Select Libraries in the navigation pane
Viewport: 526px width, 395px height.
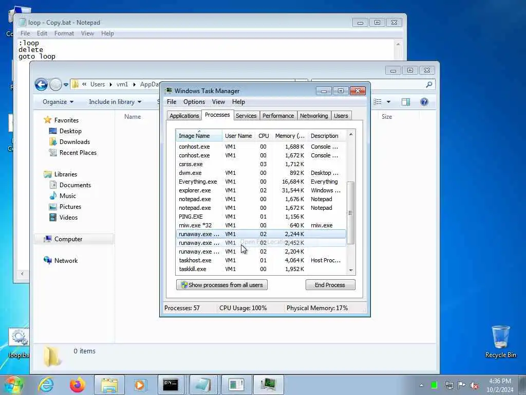[x=65, y=174]
